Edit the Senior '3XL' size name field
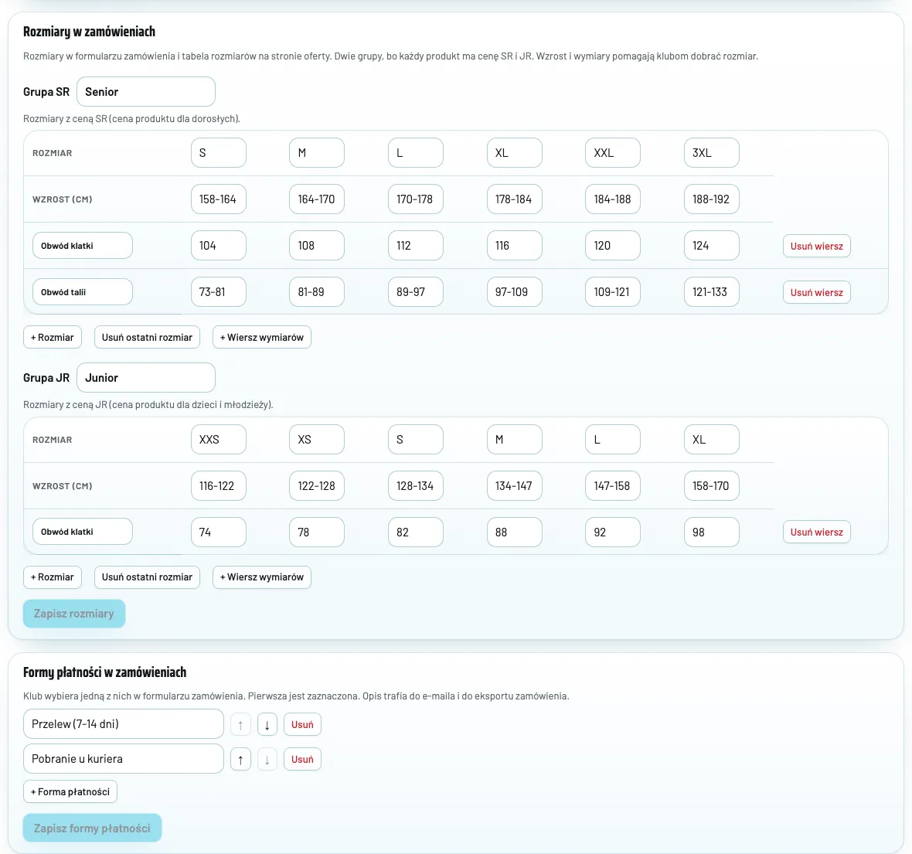This screenshot has width=912, height=854. click(x=711, y=153)
